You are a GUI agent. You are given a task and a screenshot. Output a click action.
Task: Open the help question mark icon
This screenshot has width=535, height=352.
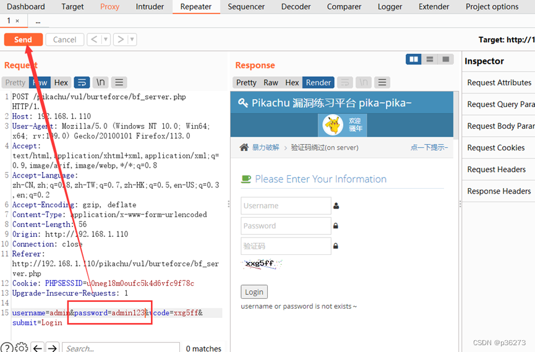7,348
